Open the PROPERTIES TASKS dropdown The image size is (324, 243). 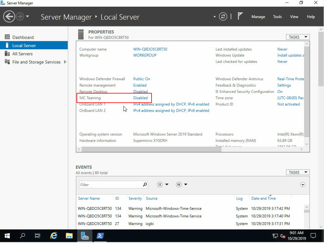[x=297, y=37]
